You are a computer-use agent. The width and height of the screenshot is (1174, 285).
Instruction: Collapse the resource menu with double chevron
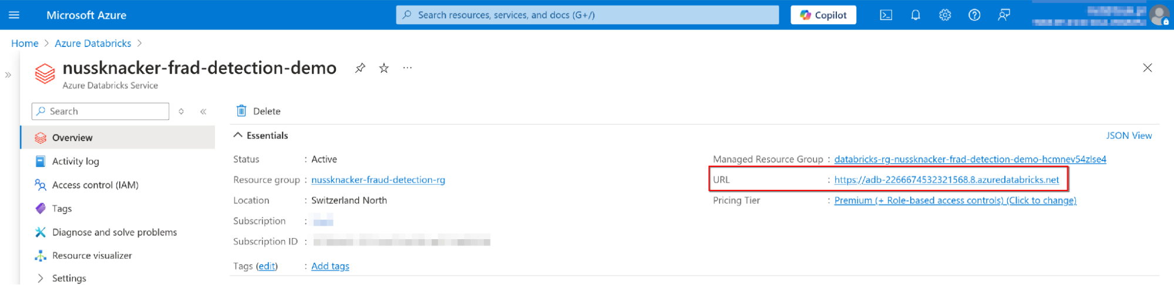203,111
